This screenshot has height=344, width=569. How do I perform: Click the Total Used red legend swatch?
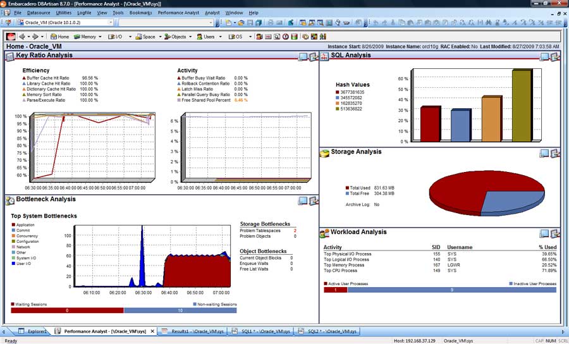(347, 188)
